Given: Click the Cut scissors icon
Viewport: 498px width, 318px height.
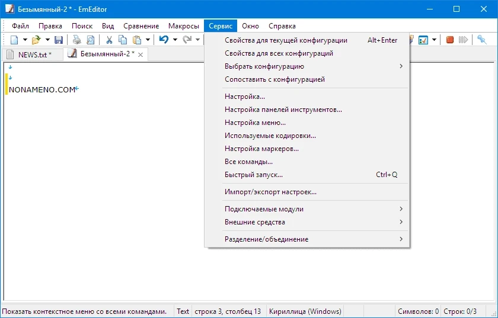Looking at the screenshot, I should 109,40.
